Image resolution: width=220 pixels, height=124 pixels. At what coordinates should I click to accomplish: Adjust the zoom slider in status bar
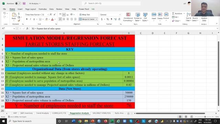[205, 117]
